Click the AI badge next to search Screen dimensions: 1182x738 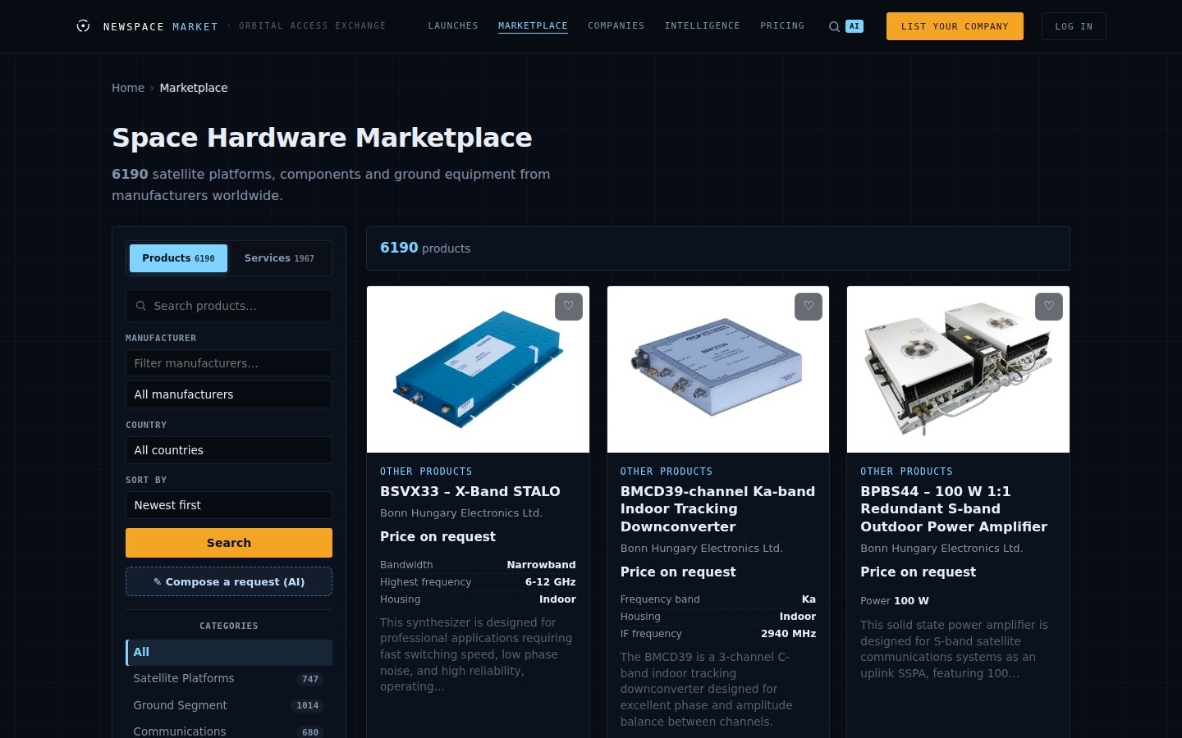pos(854,26)
